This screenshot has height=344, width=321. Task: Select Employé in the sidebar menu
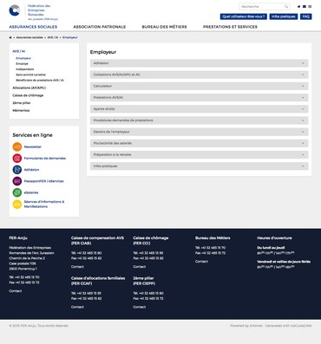click(x=22, y=63)
